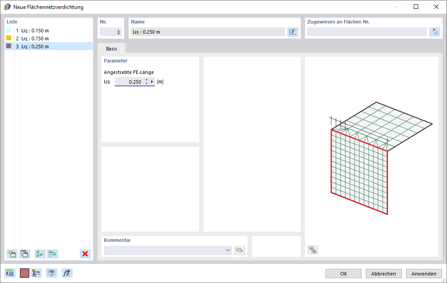Open the LFE field arrow menu
447x283 pixels.
pyautogui.click(x=152, y=81)
